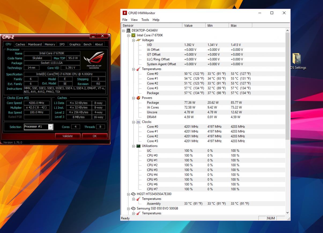Open the File menu in HWMonitor
Screen dimensions: 323x233
coord(125,20)
